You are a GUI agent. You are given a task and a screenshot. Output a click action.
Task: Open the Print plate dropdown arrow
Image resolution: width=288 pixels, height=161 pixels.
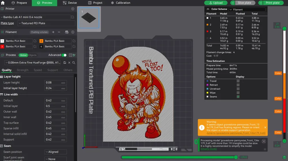click(x=261, y=3)
